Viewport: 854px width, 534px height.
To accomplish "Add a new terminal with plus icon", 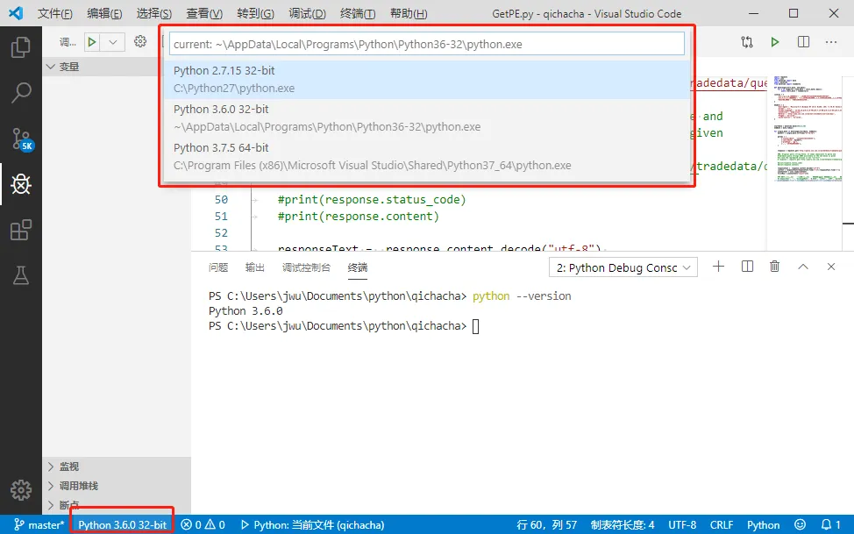I will click(718, 267).
